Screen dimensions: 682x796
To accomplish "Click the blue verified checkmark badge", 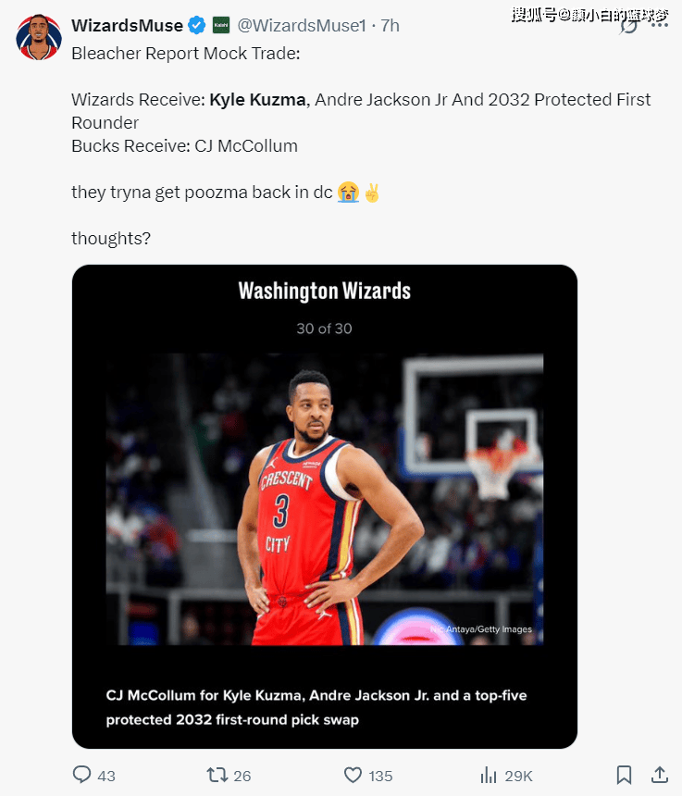I will [x=197, y=25].
